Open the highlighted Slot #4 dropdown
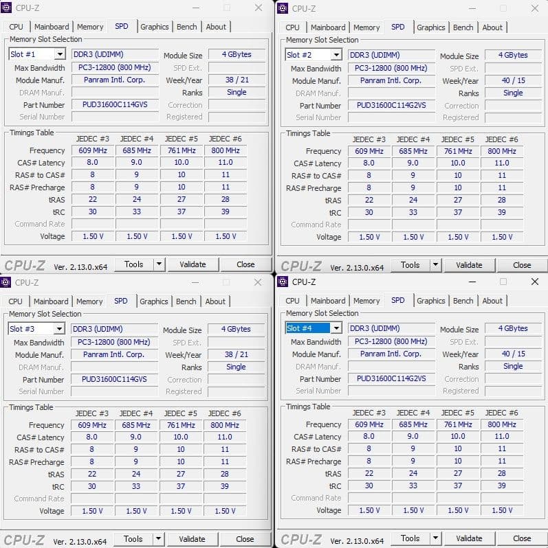The height and width of the screenshot is (548, 548). 337,328
